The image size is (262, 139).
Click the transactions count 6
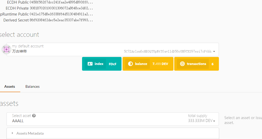212,64
